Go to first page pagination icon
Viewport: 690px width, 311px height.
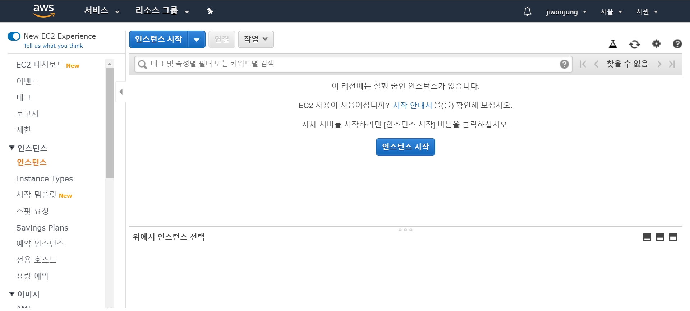583,64
